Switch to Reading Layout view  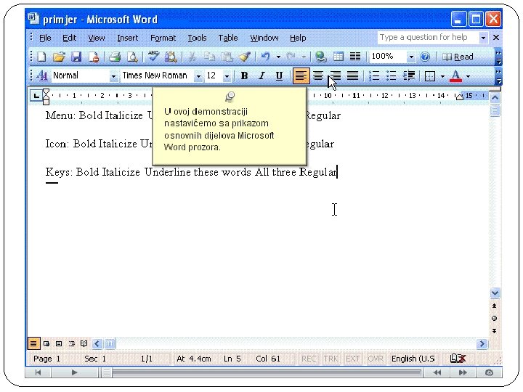click(84, 343)
